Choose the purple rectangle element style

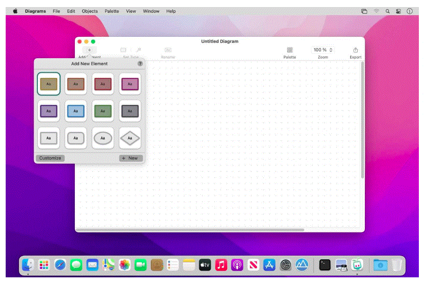[49, 111]
